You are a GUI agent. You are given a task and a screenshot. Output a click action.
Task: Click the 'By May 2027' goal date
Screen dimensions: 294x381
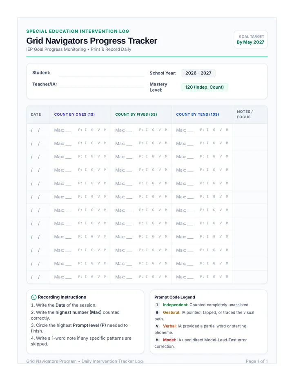250,42
